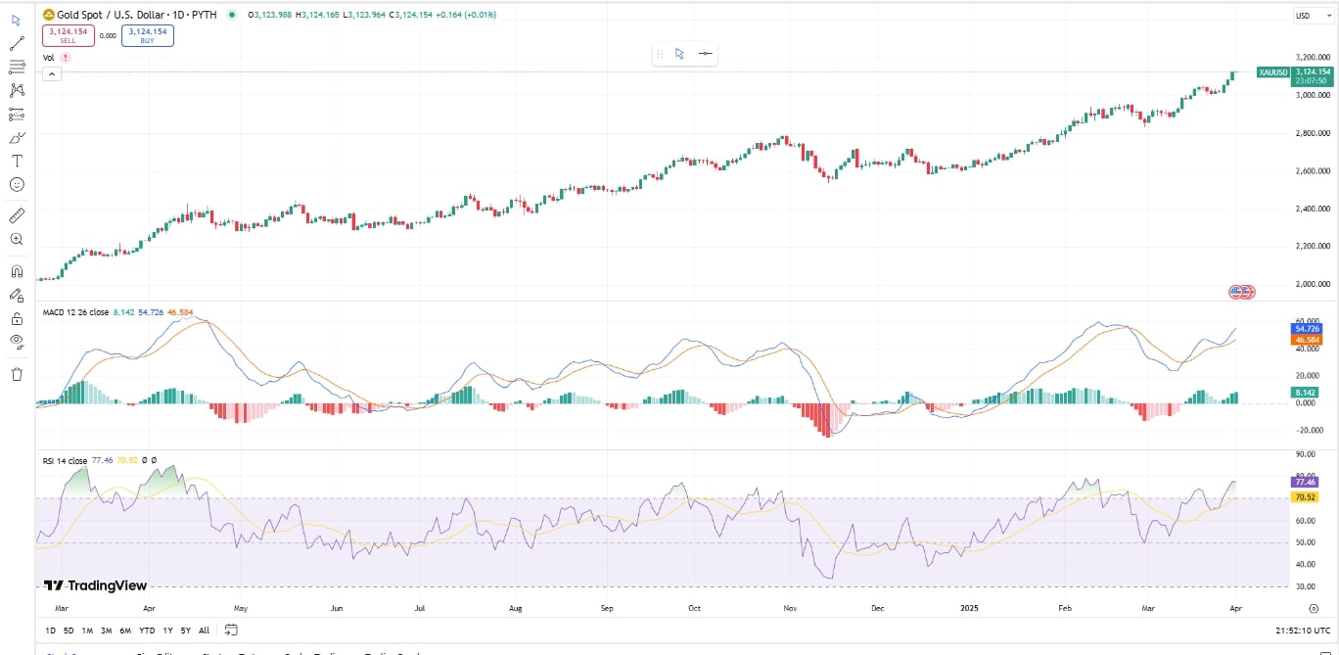
Task: Select the text annotation tool
Action: [x=17, y=161]
